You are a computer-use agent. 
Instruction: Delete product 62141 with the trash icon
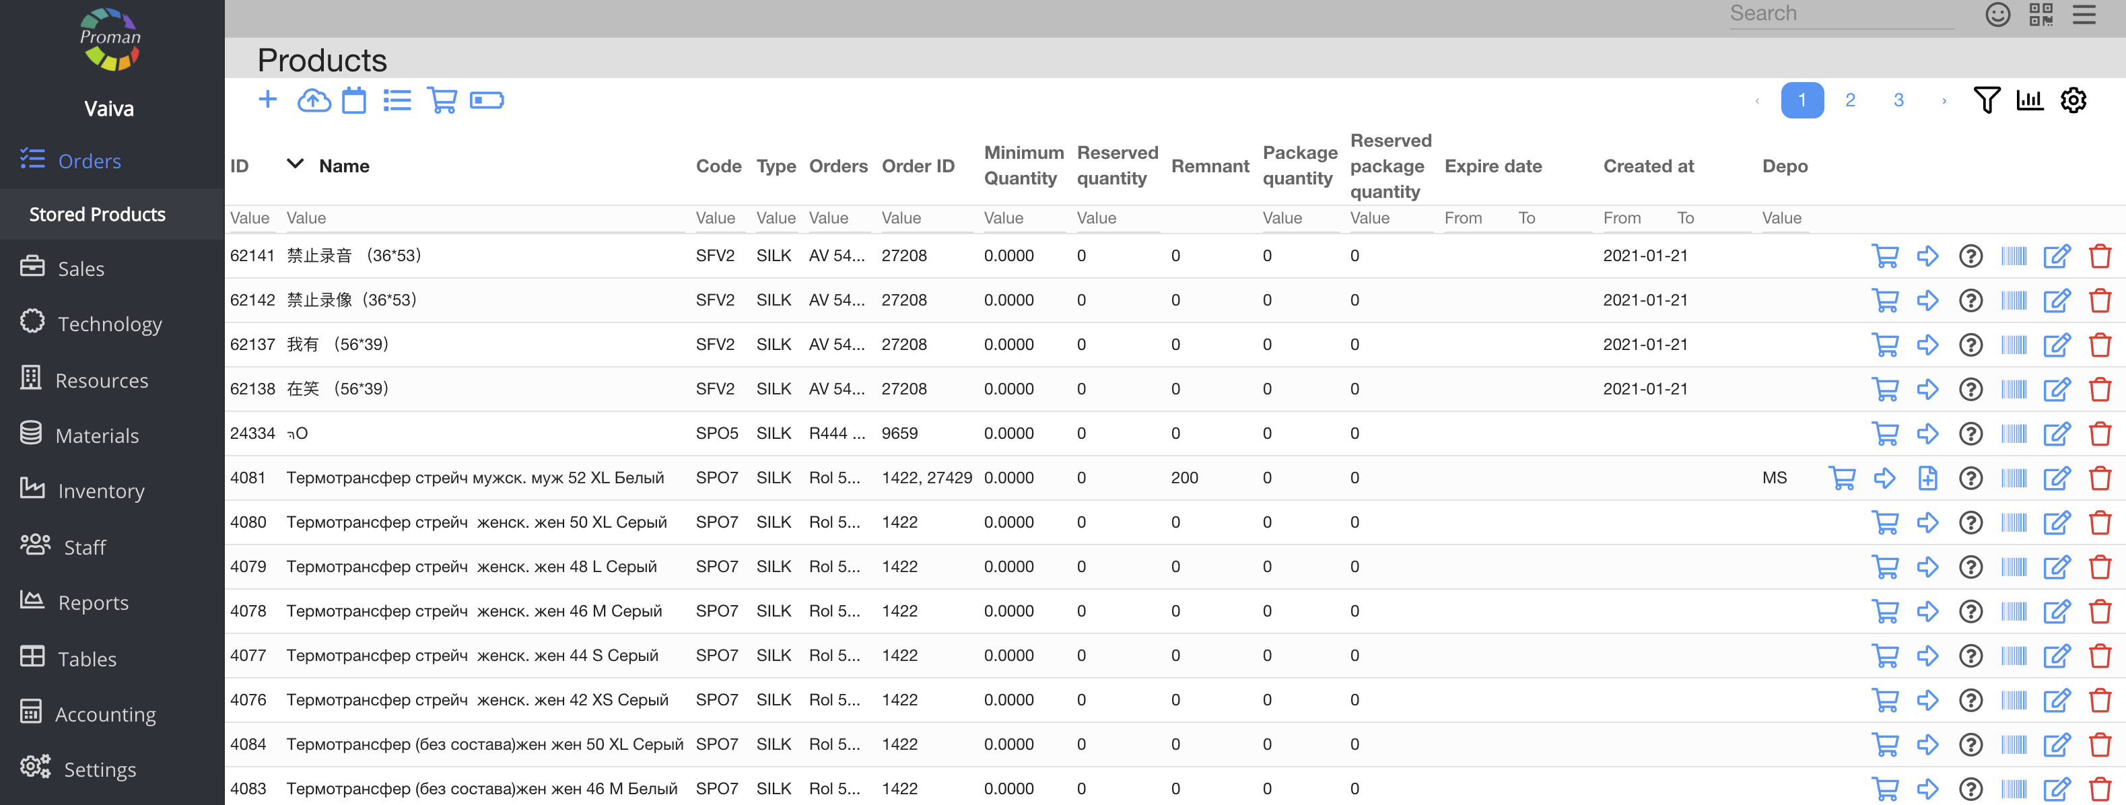(x=2100, y=256)
